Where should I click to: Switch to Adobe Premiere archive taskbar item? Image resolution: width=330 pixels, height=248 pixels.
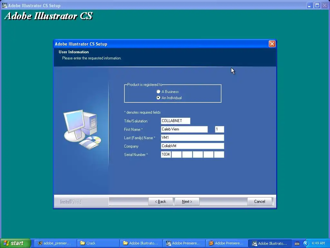click(x=227, y=243)
